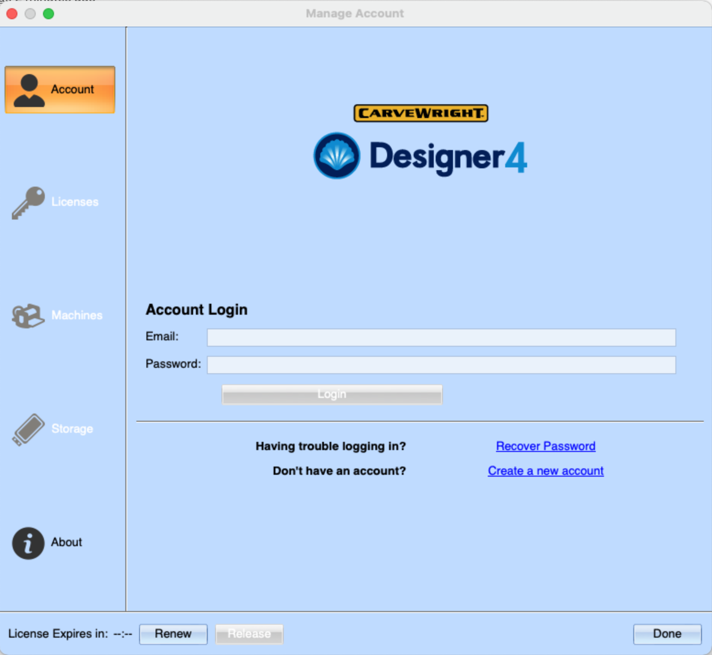Show the About section
This screenshot has height=655, width=712.
[x=66, y=542]
